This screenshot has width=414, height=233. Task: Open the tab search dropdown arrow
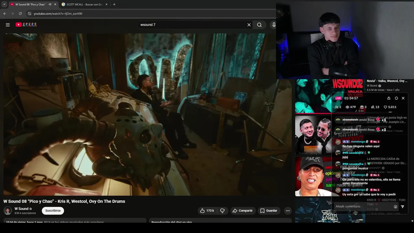coord(4,4)
